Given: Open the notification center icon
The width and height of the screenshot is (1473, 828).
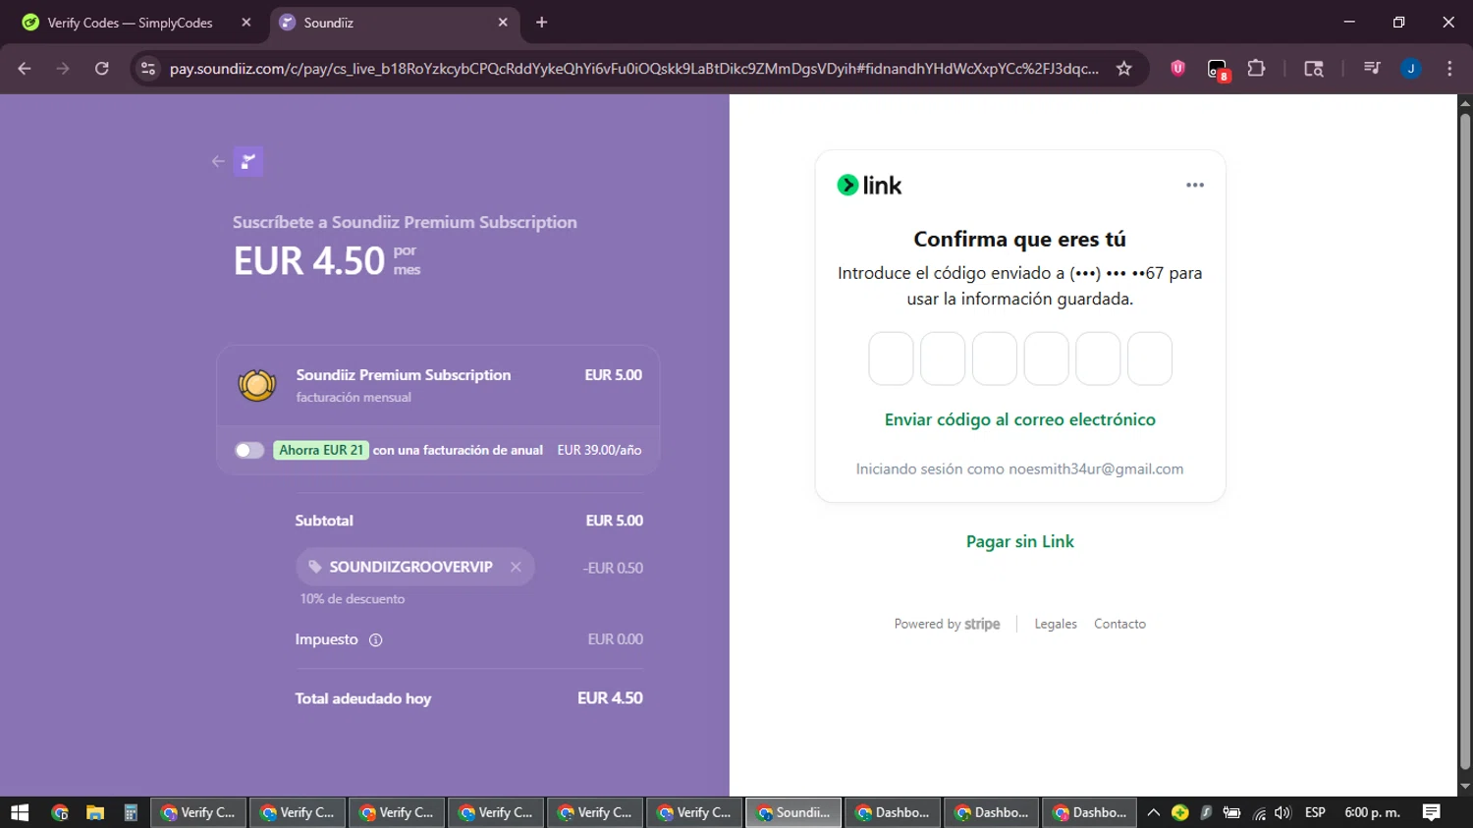Looking at the screenshot, I should click(x=1432, y=812).
